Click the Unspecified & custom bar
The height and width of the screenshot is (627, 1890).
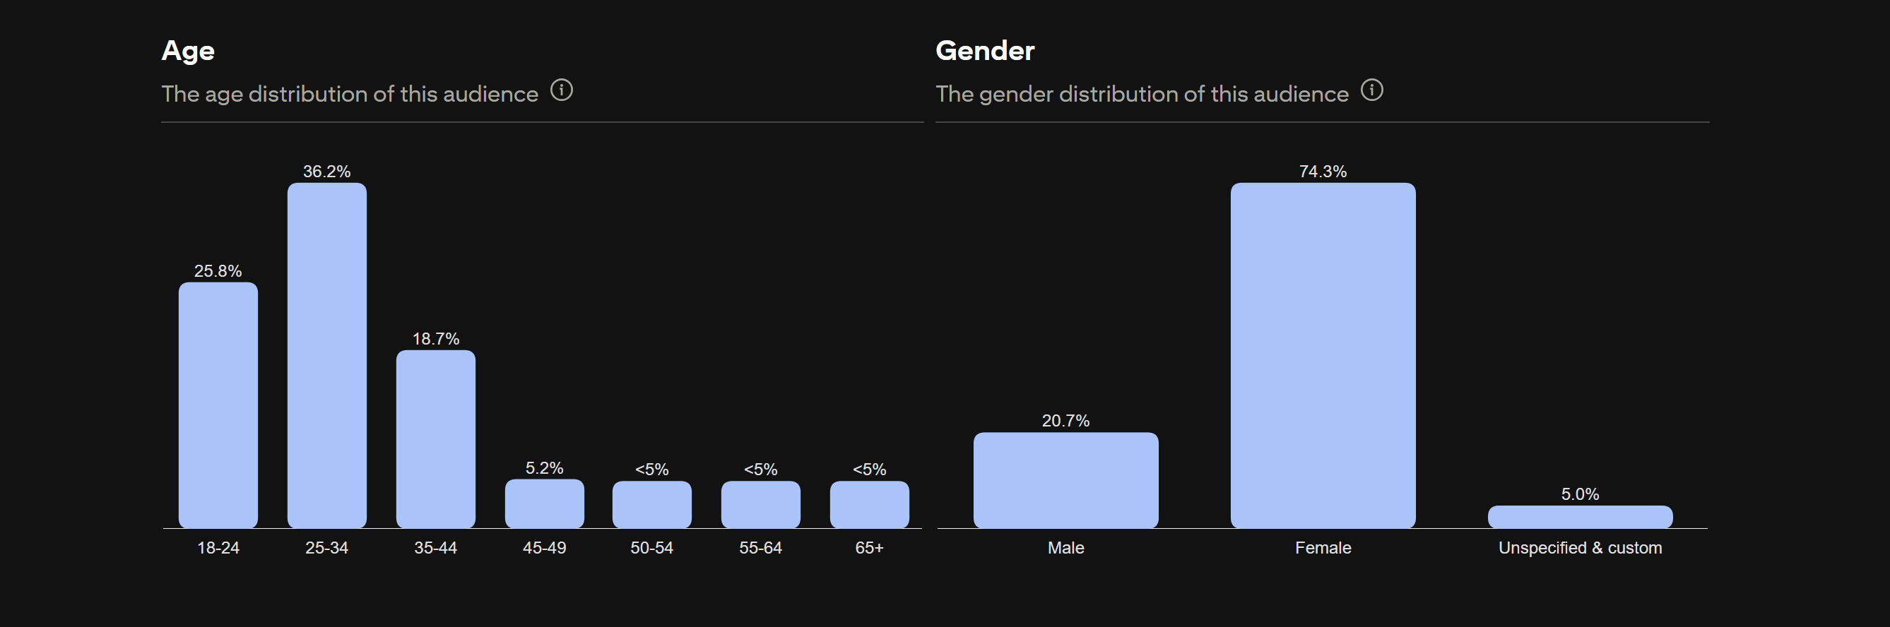(x=1580, y=516)
